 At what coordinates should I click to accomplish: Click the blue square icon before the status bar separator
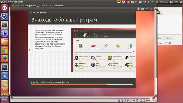[x=137, y=100]
